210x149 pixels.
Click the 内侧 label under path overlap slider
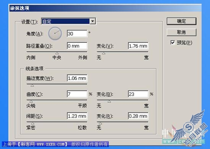pos(31,58)
